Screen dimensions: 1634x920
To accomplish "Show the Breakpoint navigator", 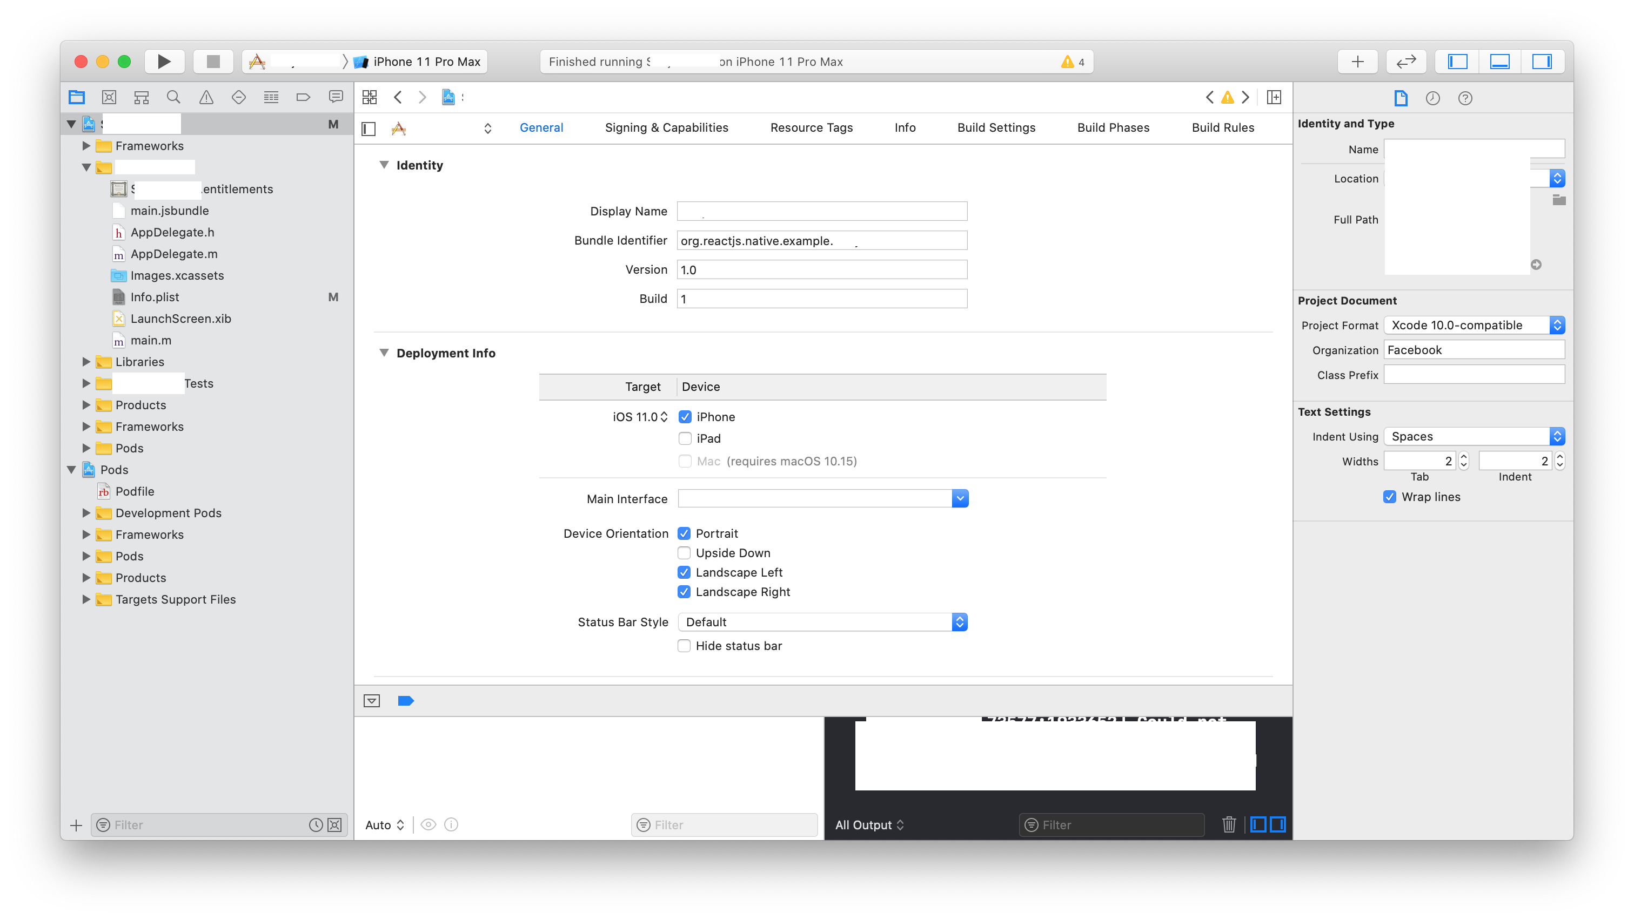I will [x=303, y=97].
